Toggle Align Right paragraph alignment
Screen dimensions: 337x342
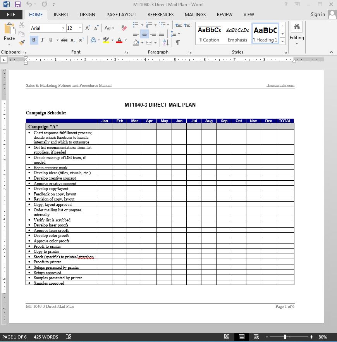point(153,34)
